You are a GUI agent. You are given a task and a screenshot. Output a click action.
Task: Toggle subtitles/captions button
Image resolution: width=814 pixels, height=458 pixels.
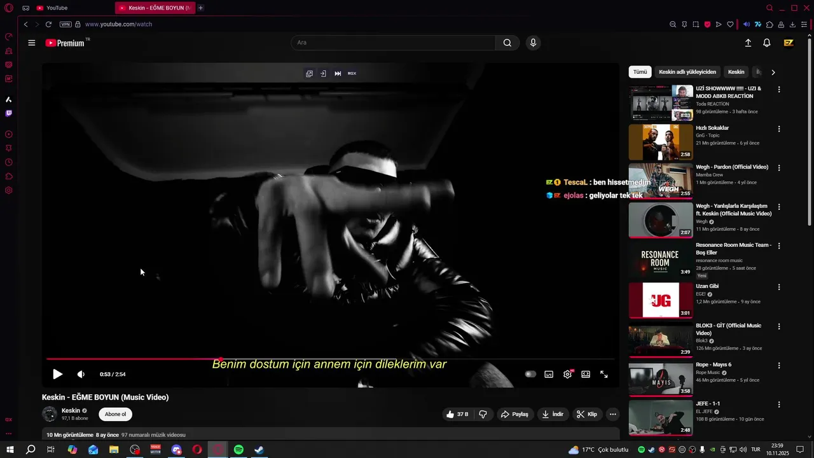549,374
